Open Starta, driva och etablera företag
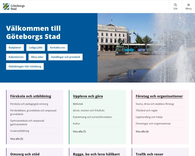 [x=155, y=104]
